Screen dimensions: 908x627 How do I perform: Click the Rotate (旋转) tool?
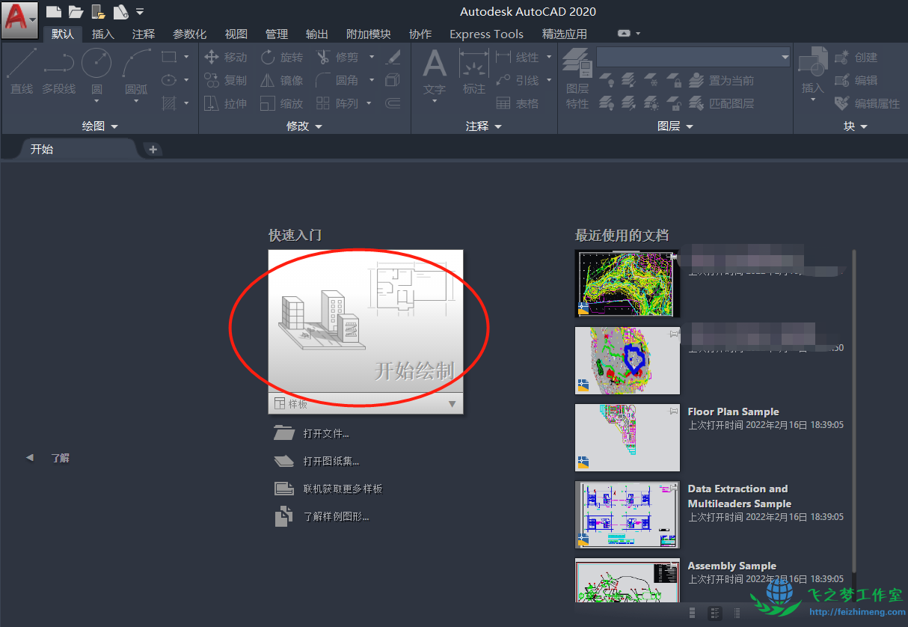pyautogui.click(x=281, y=57)
